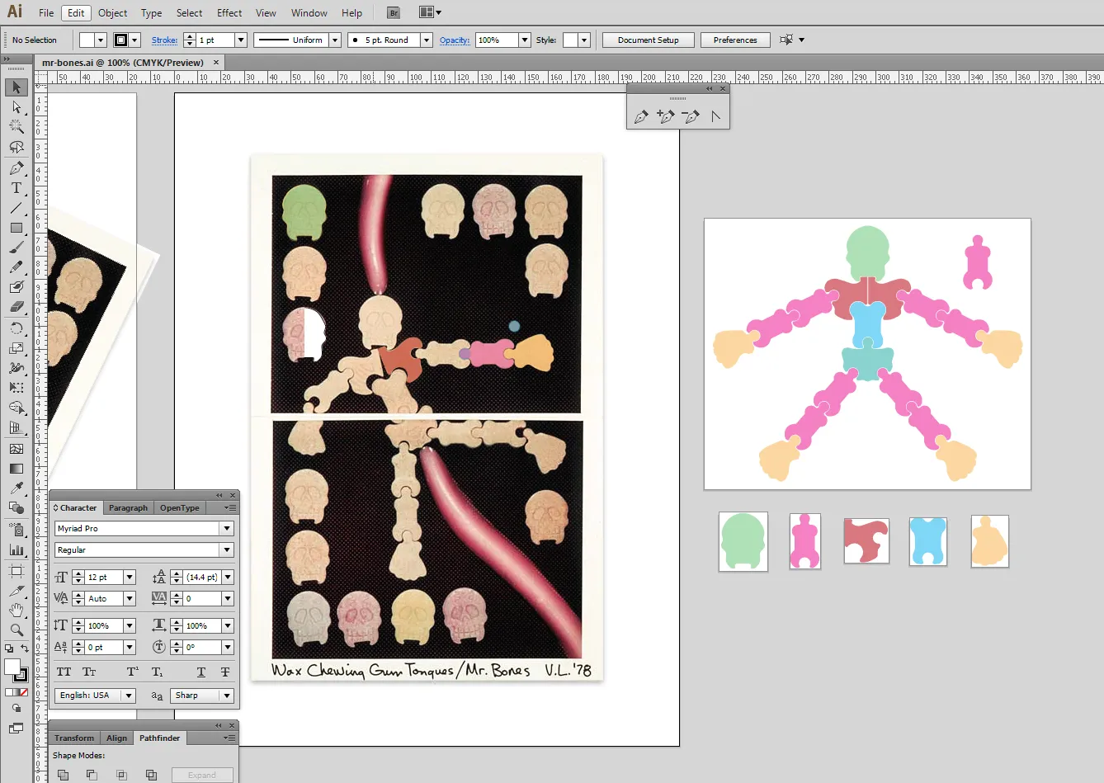Image resolution: width=1104 pixels, height=783 pixels.
Task: Click the Preferences button
Action: point(735,40)
